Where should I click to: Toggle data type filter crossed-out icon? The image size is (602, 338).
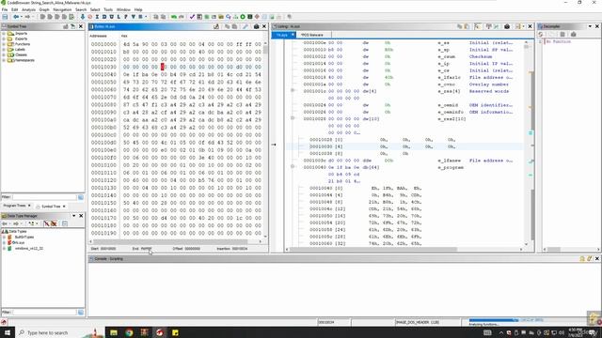tap(46, 223)
